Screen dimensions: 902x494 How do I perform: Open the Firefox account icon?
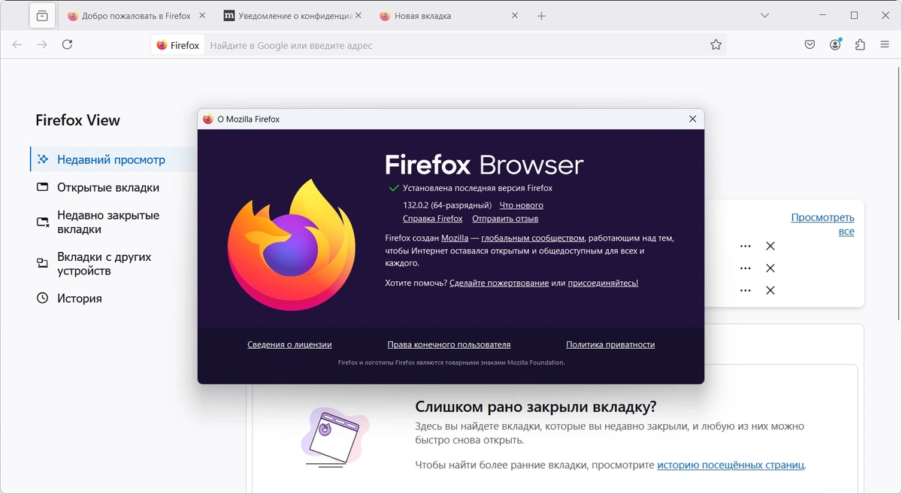835,45
